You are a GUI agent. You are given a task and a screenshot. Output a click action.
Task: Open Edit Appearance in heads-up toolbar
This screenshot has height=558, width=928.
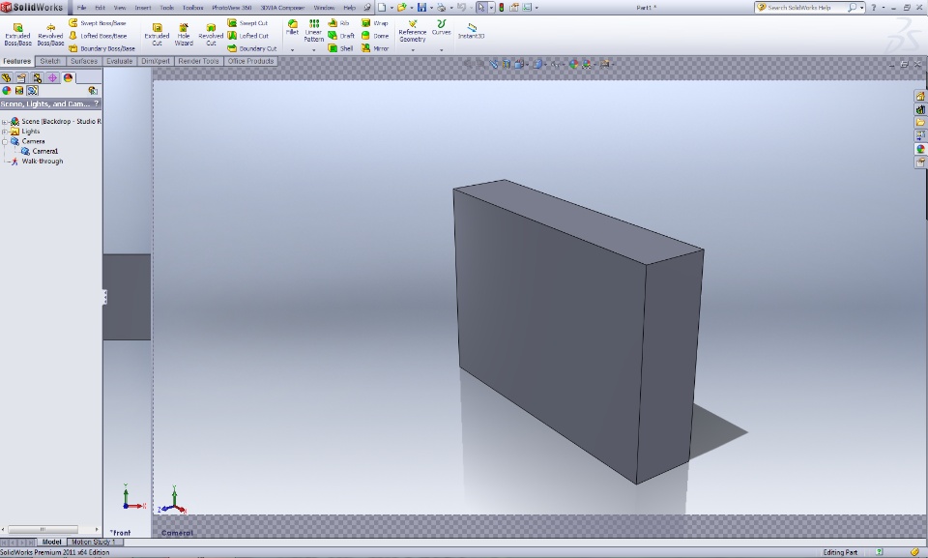573,64
